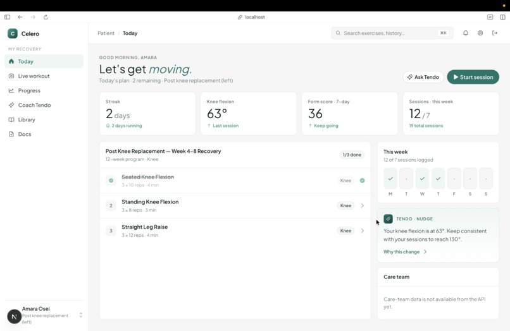This screenshot has height=331, width=510.
Task: Open Live workout from the sidebar
Action: [44, 76]
